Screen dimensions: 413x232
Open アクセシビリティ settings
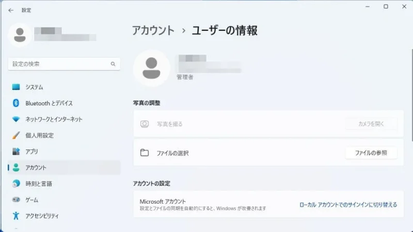[x=64, y=216]
